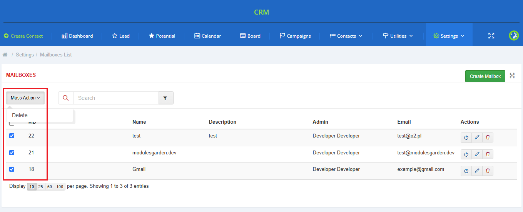Toggle power for the test@o2.pl mailbox
523x212 pixels.
pos(466,137)
